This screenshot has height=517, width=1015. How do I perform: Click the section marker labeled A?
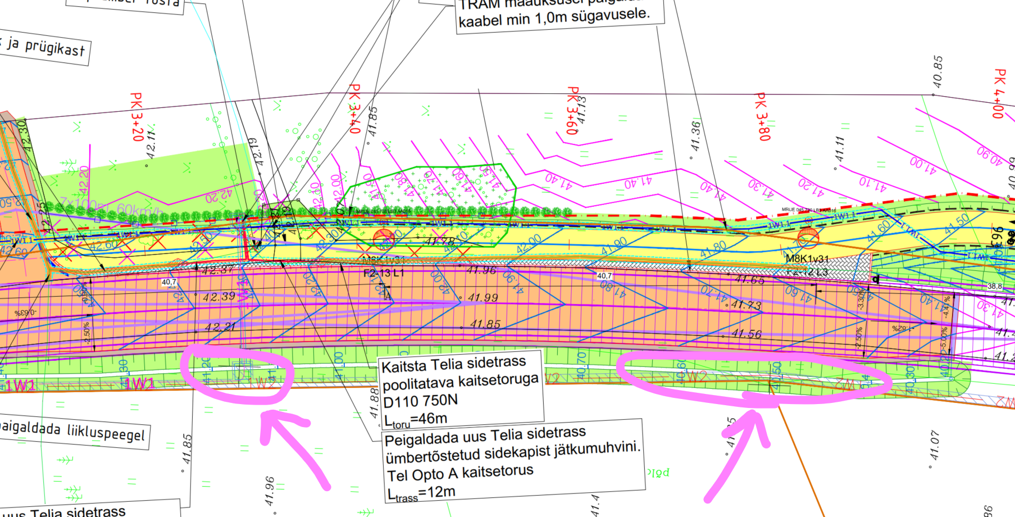388,296
